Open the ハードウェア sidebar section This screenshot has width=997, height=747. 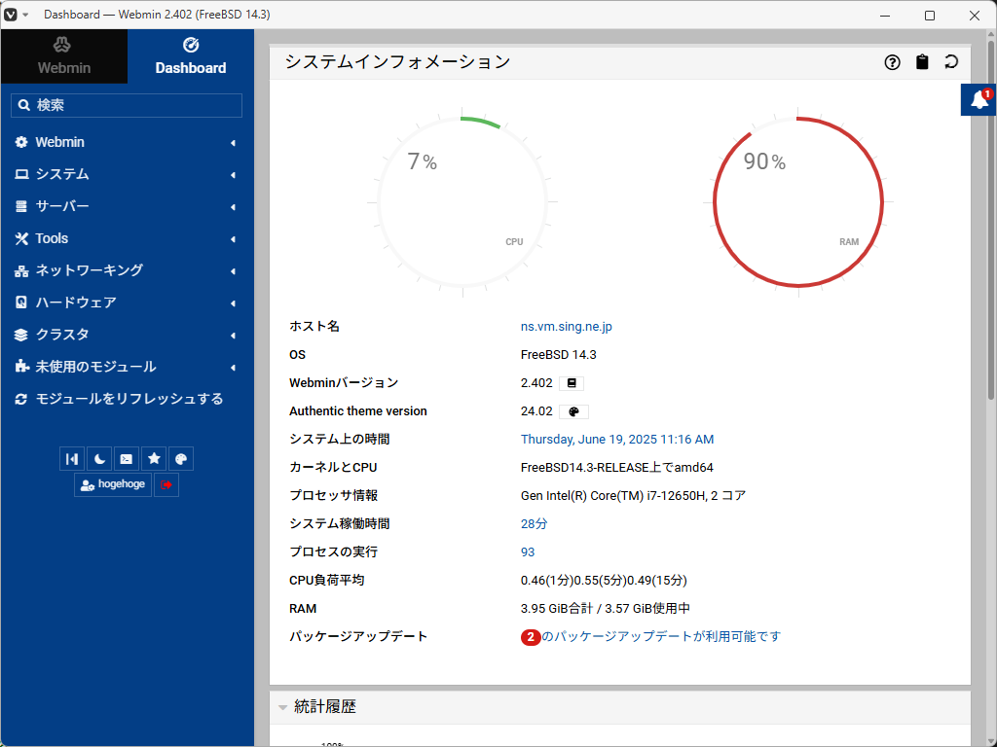tap(127, 303)
